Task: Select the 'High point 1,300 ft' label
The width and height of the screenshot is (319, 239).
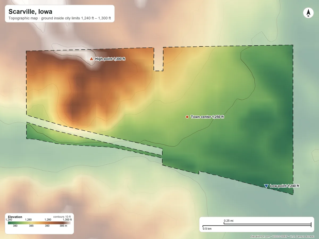Action: click(110, 59)
